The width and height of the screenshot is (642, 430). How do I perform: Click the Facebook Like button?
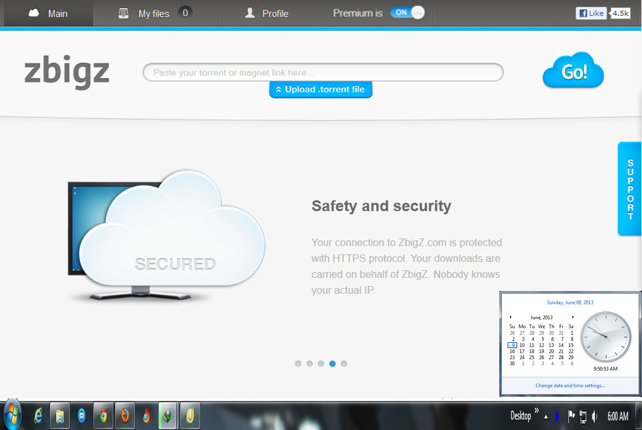pos(591,13)
